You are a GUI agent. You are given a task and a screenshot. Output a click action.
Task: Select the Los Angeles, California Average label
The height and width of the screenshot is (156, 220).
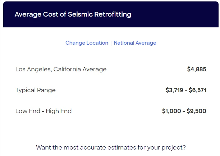coord(61,69)
